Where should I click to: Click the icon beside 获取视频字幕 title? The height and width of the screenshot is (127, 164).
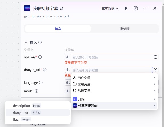61,8
